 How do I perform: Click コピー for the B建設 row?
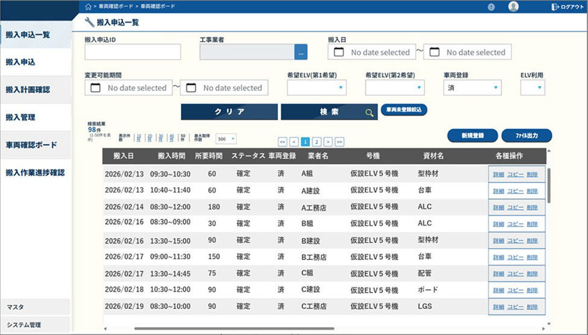[x=515, y=240]
